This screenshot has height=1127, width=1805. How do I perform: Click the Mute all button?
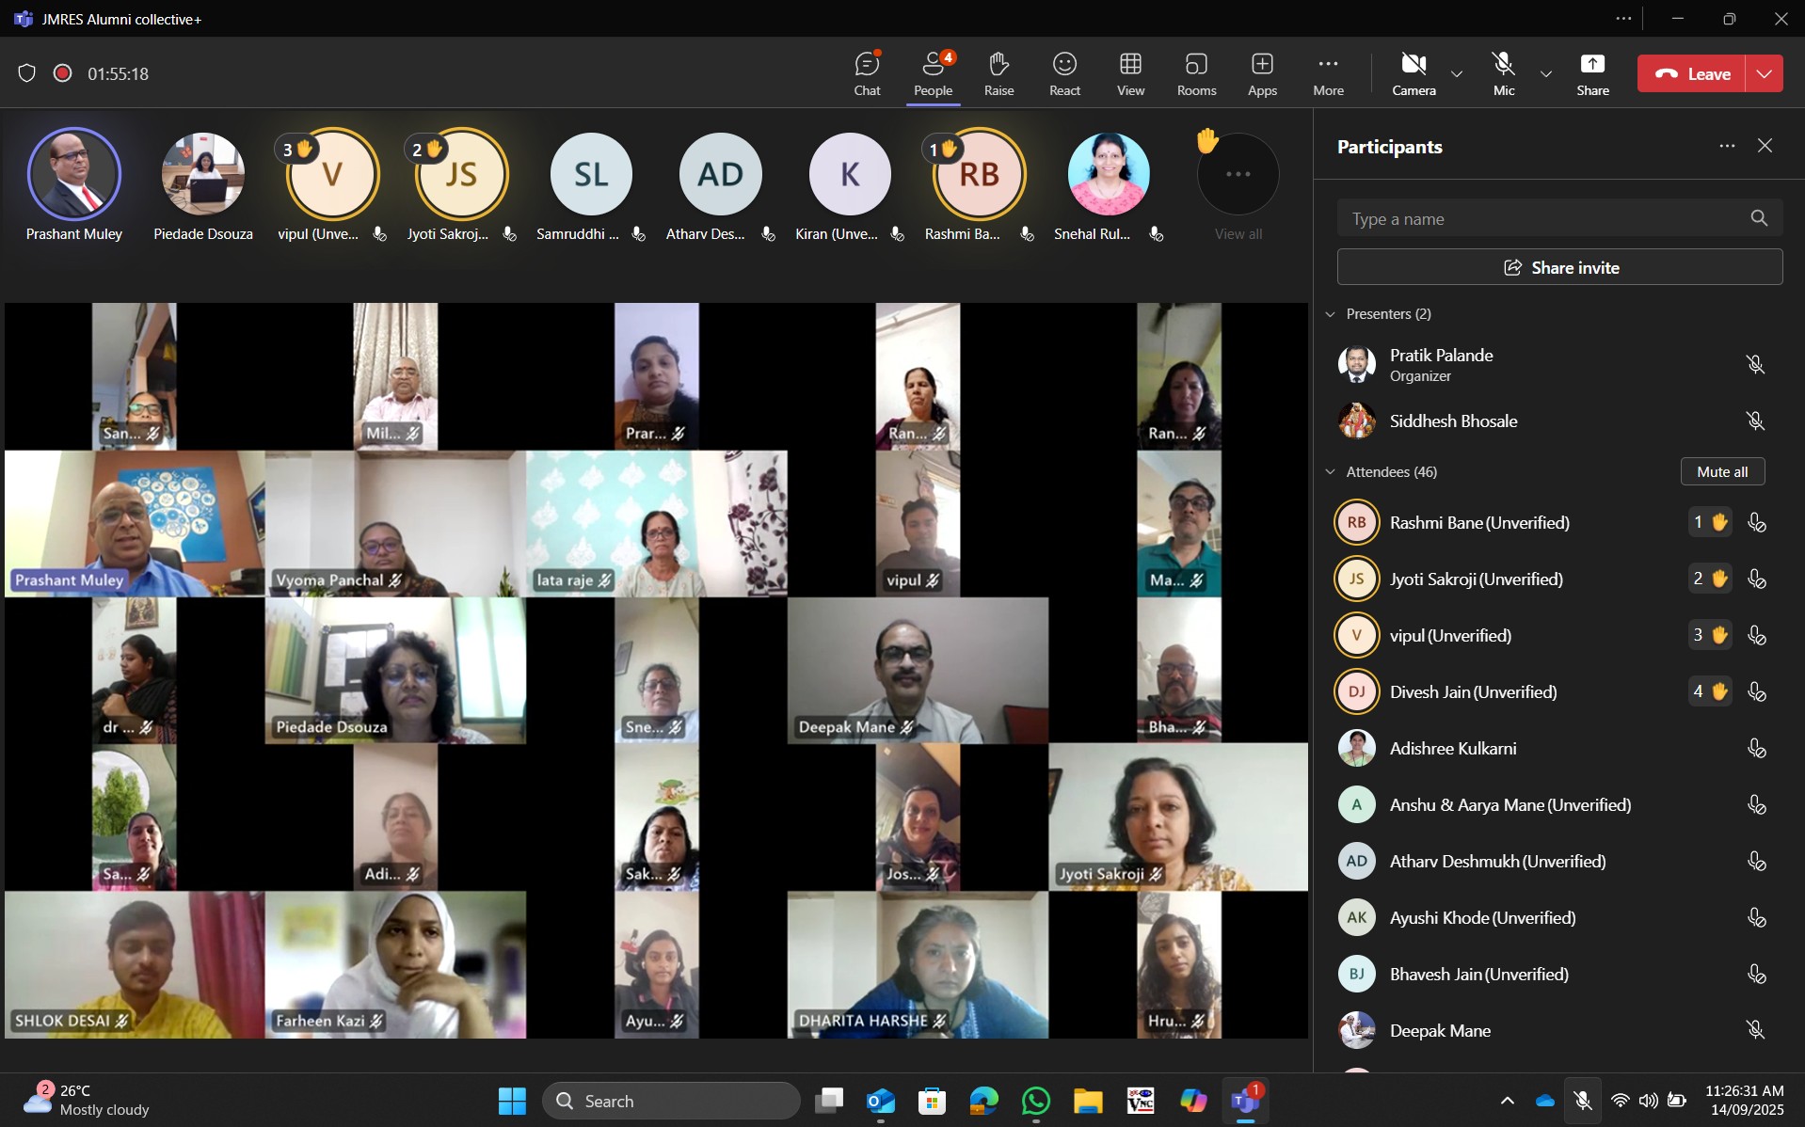coord(1722,472)
